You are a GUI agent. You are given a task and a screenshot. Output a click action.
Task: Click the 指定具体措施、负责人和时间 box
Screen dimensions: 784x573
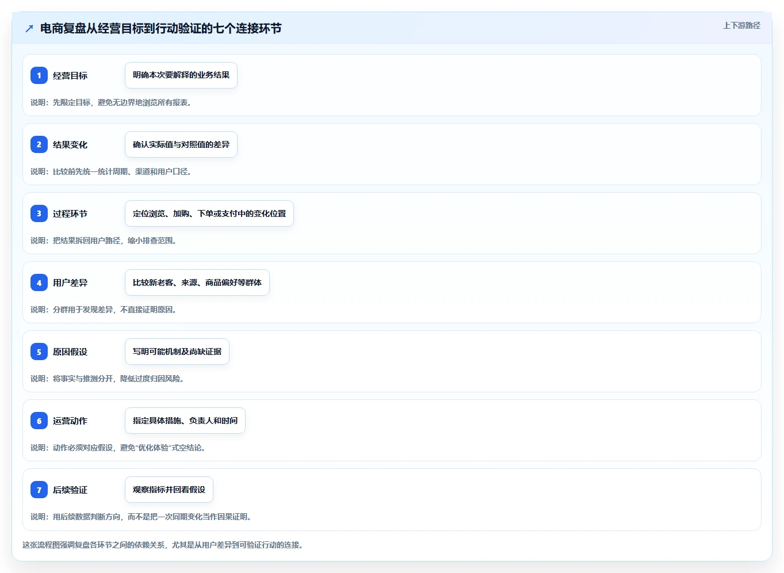[185, 421]
